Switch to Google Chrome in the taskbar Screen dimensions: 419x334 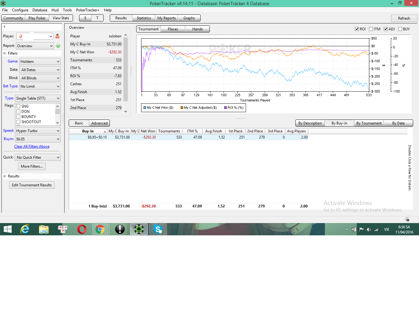(100, 229)
